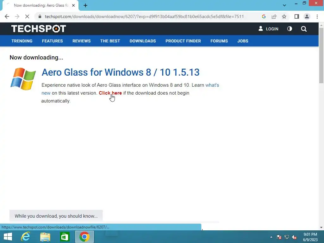Share this page using the share icon

point(274,16)
